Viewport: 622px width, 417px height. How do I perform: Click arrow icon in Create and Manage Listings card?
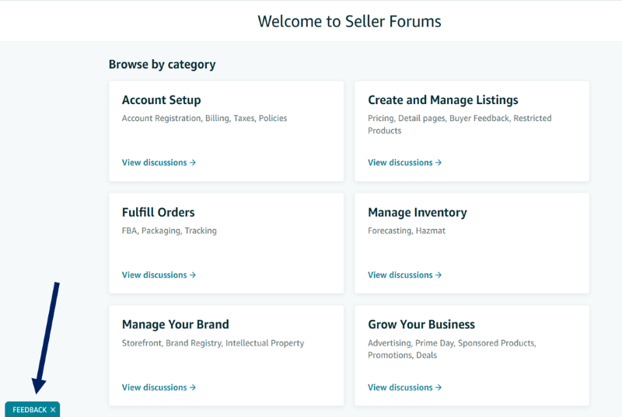tap(439, 163)
